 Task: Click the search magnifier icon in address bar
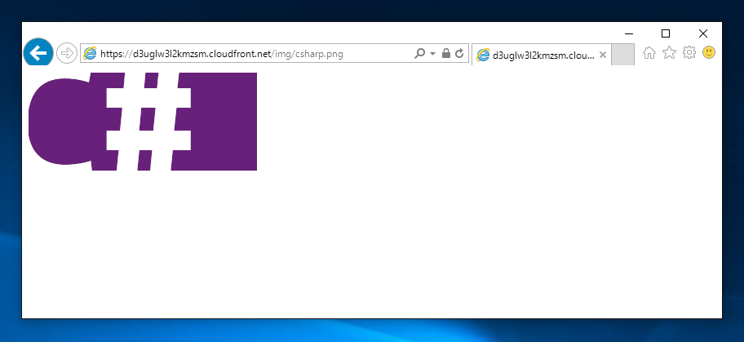point(419,53)
